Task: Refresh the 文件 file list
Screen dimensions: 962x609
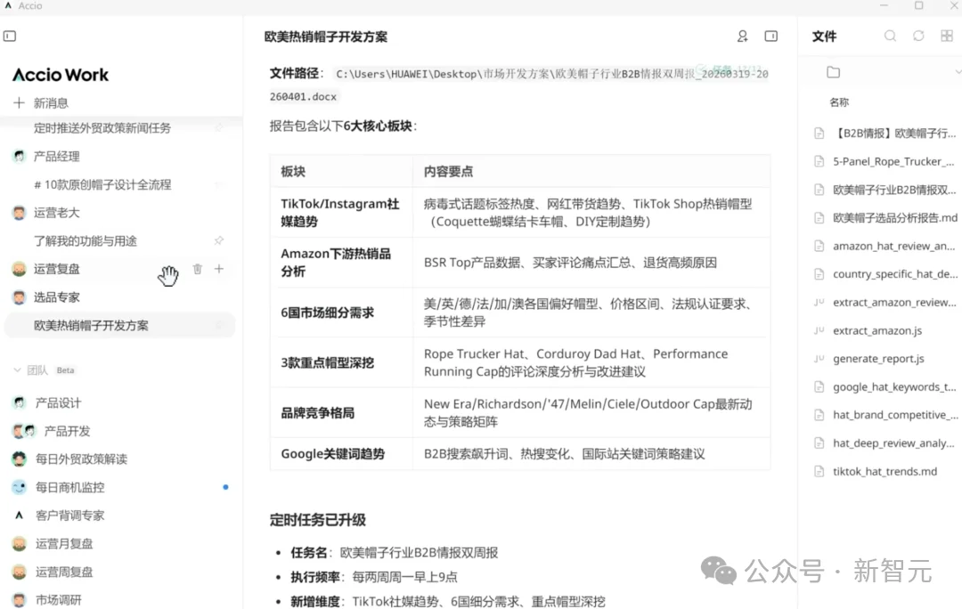Action: (918, 37)
